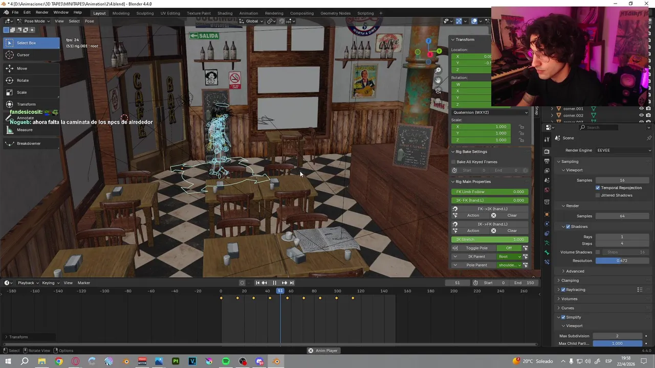This screenshot has height=368, width=655.
Task: Toggle the Simplify checkbox
Action: click(563, 317)
